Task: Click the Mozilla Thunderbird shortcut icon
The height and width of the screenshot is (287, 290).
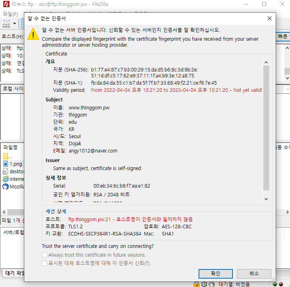Action: click(x=6, y=186)
